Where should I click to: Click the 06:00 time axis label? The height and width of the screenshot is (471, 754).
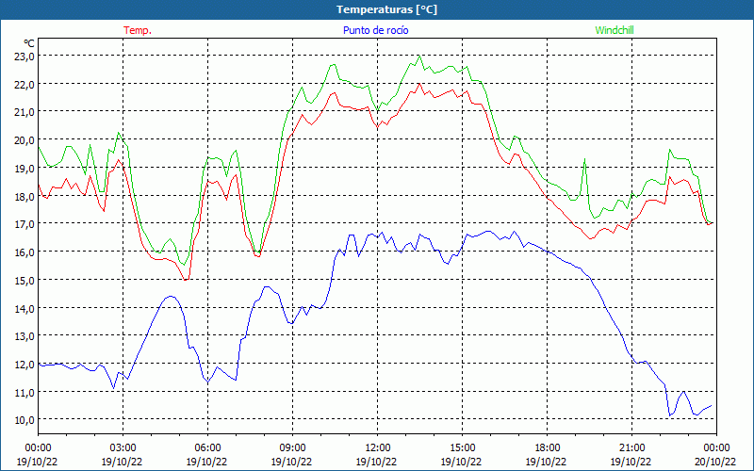207,448
